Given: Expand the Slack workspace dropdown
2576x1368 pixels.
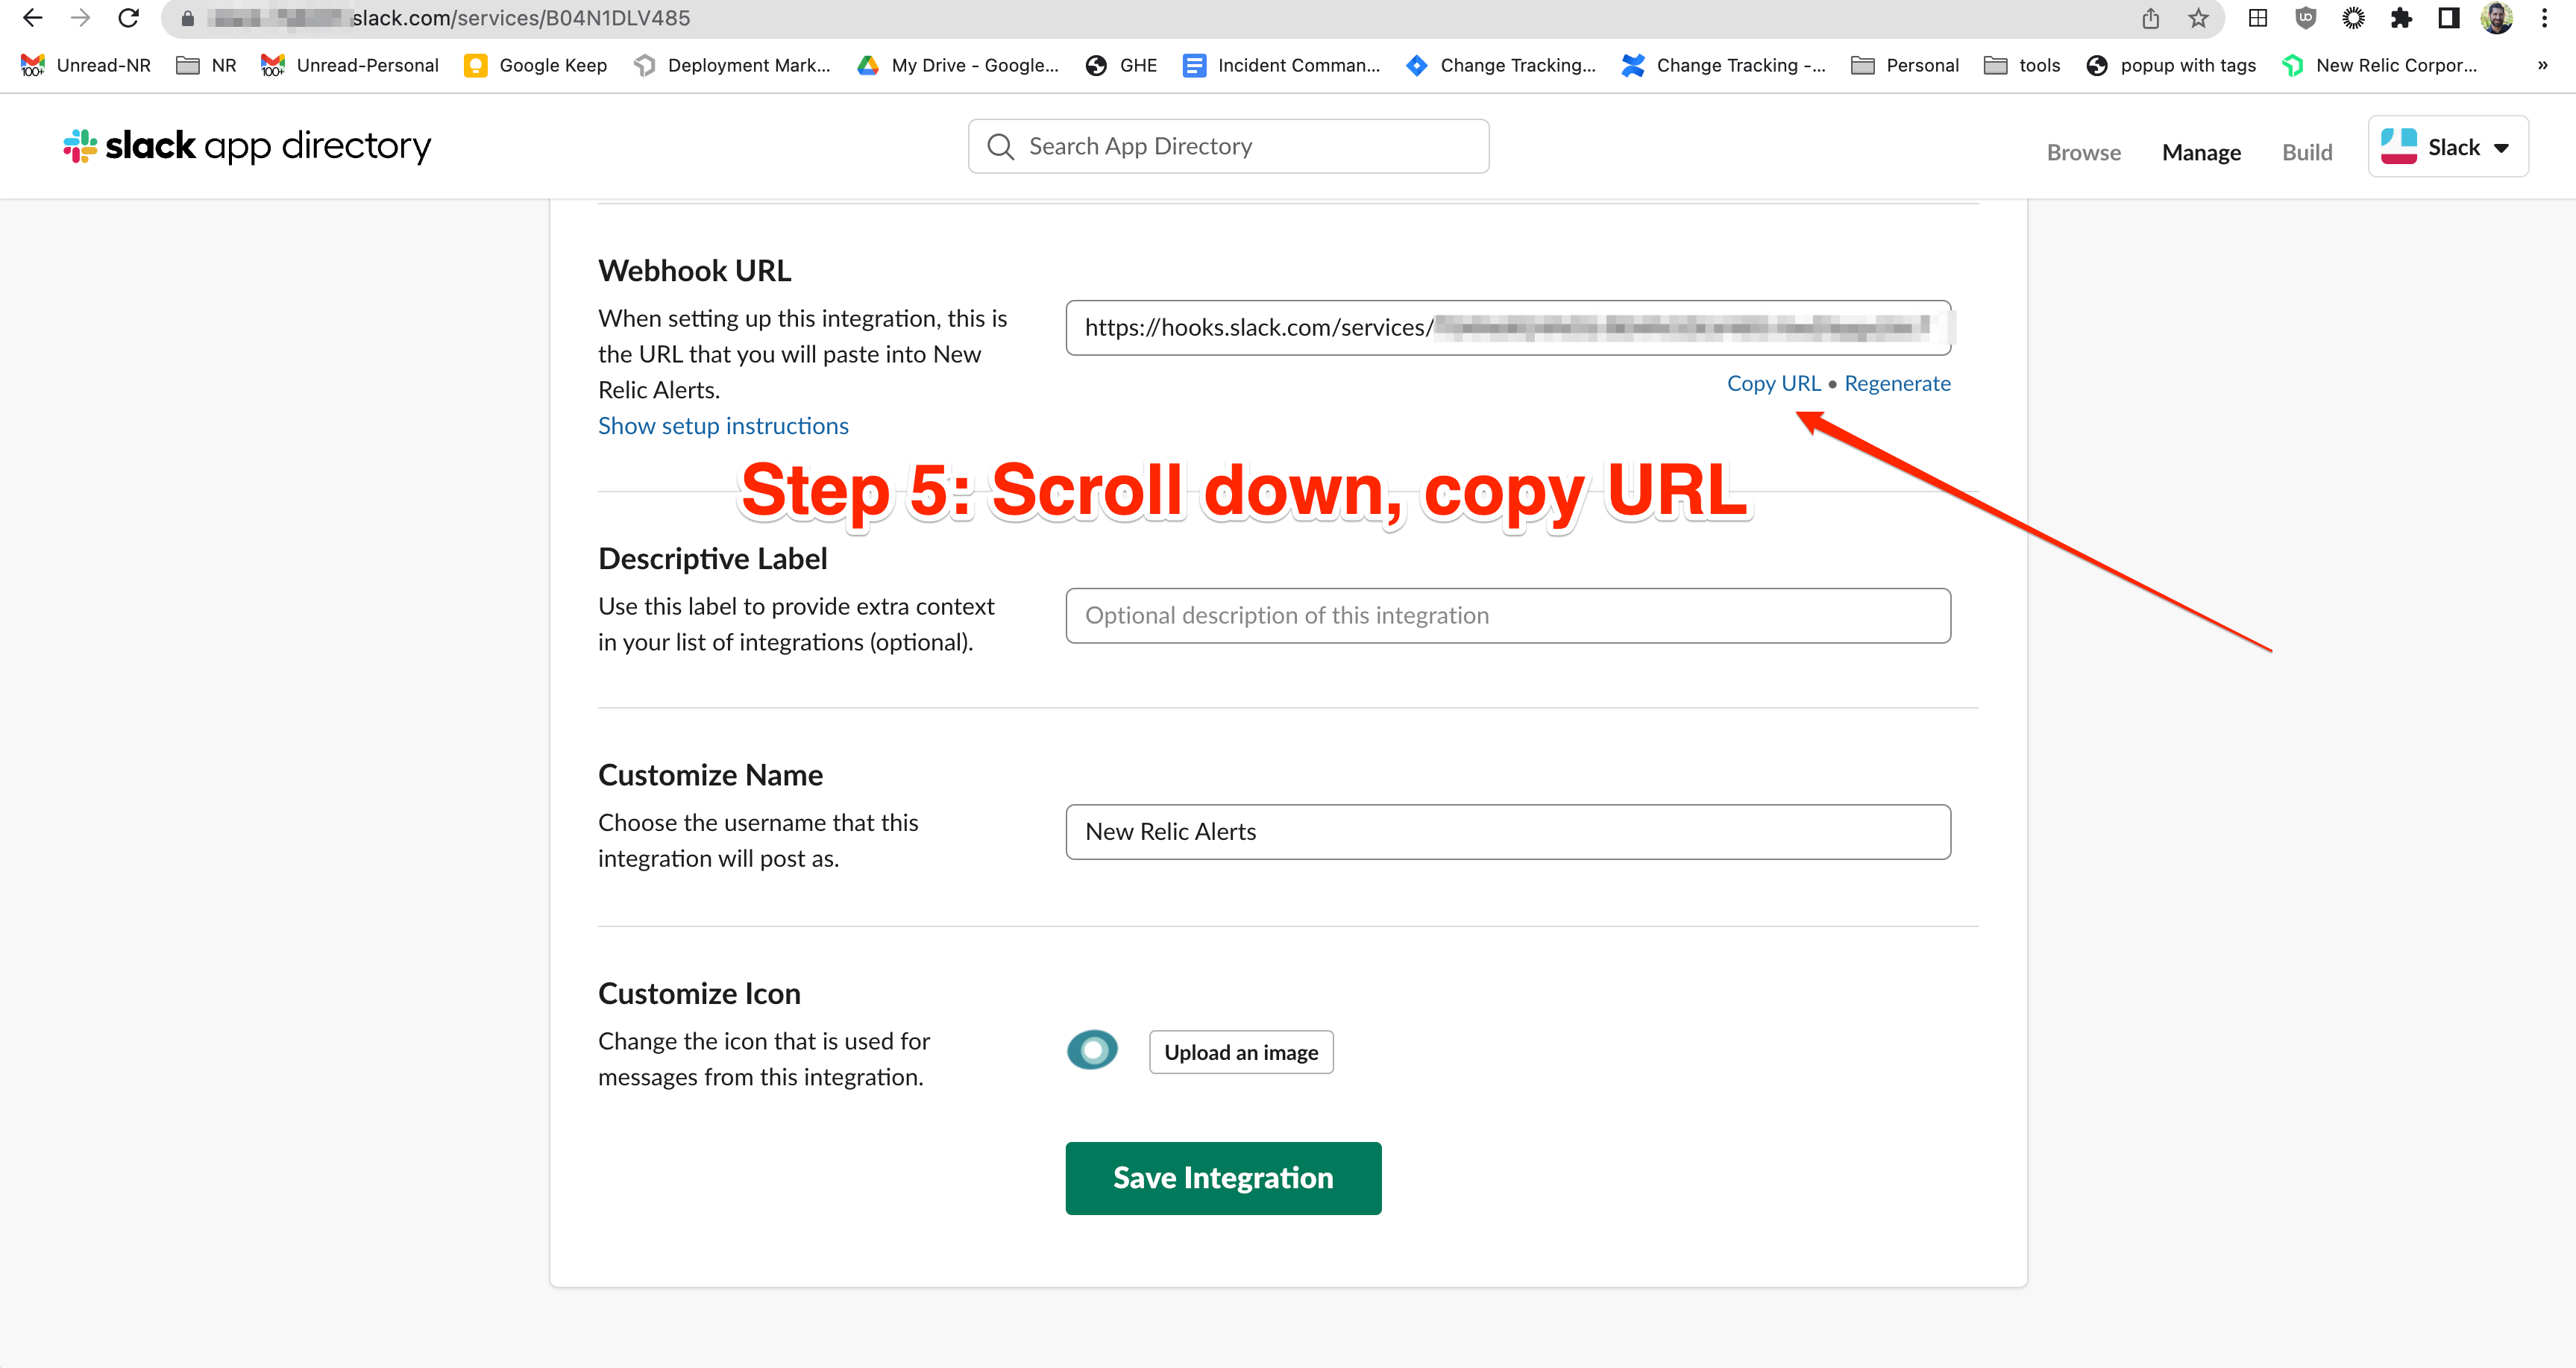Looking at the screenshot, I should [x=2448, y=147].
